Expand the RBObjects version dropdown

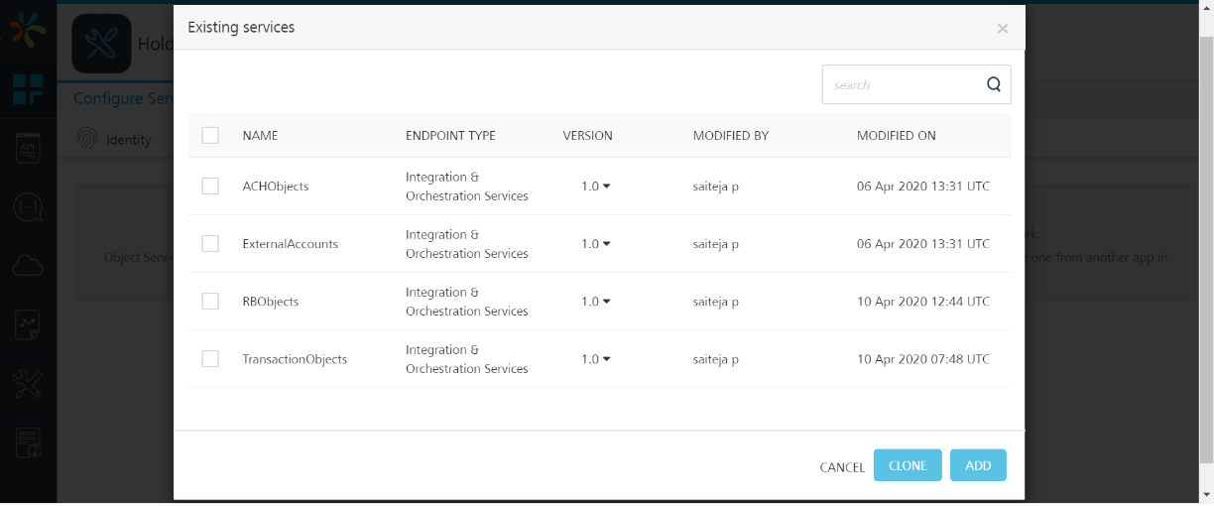(595, 302)
